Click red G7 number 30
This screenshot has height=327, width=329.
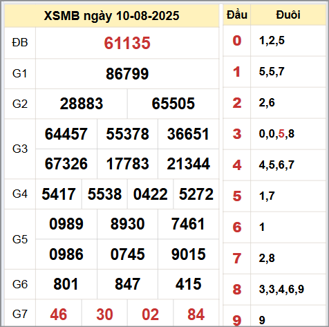point(104,315)
